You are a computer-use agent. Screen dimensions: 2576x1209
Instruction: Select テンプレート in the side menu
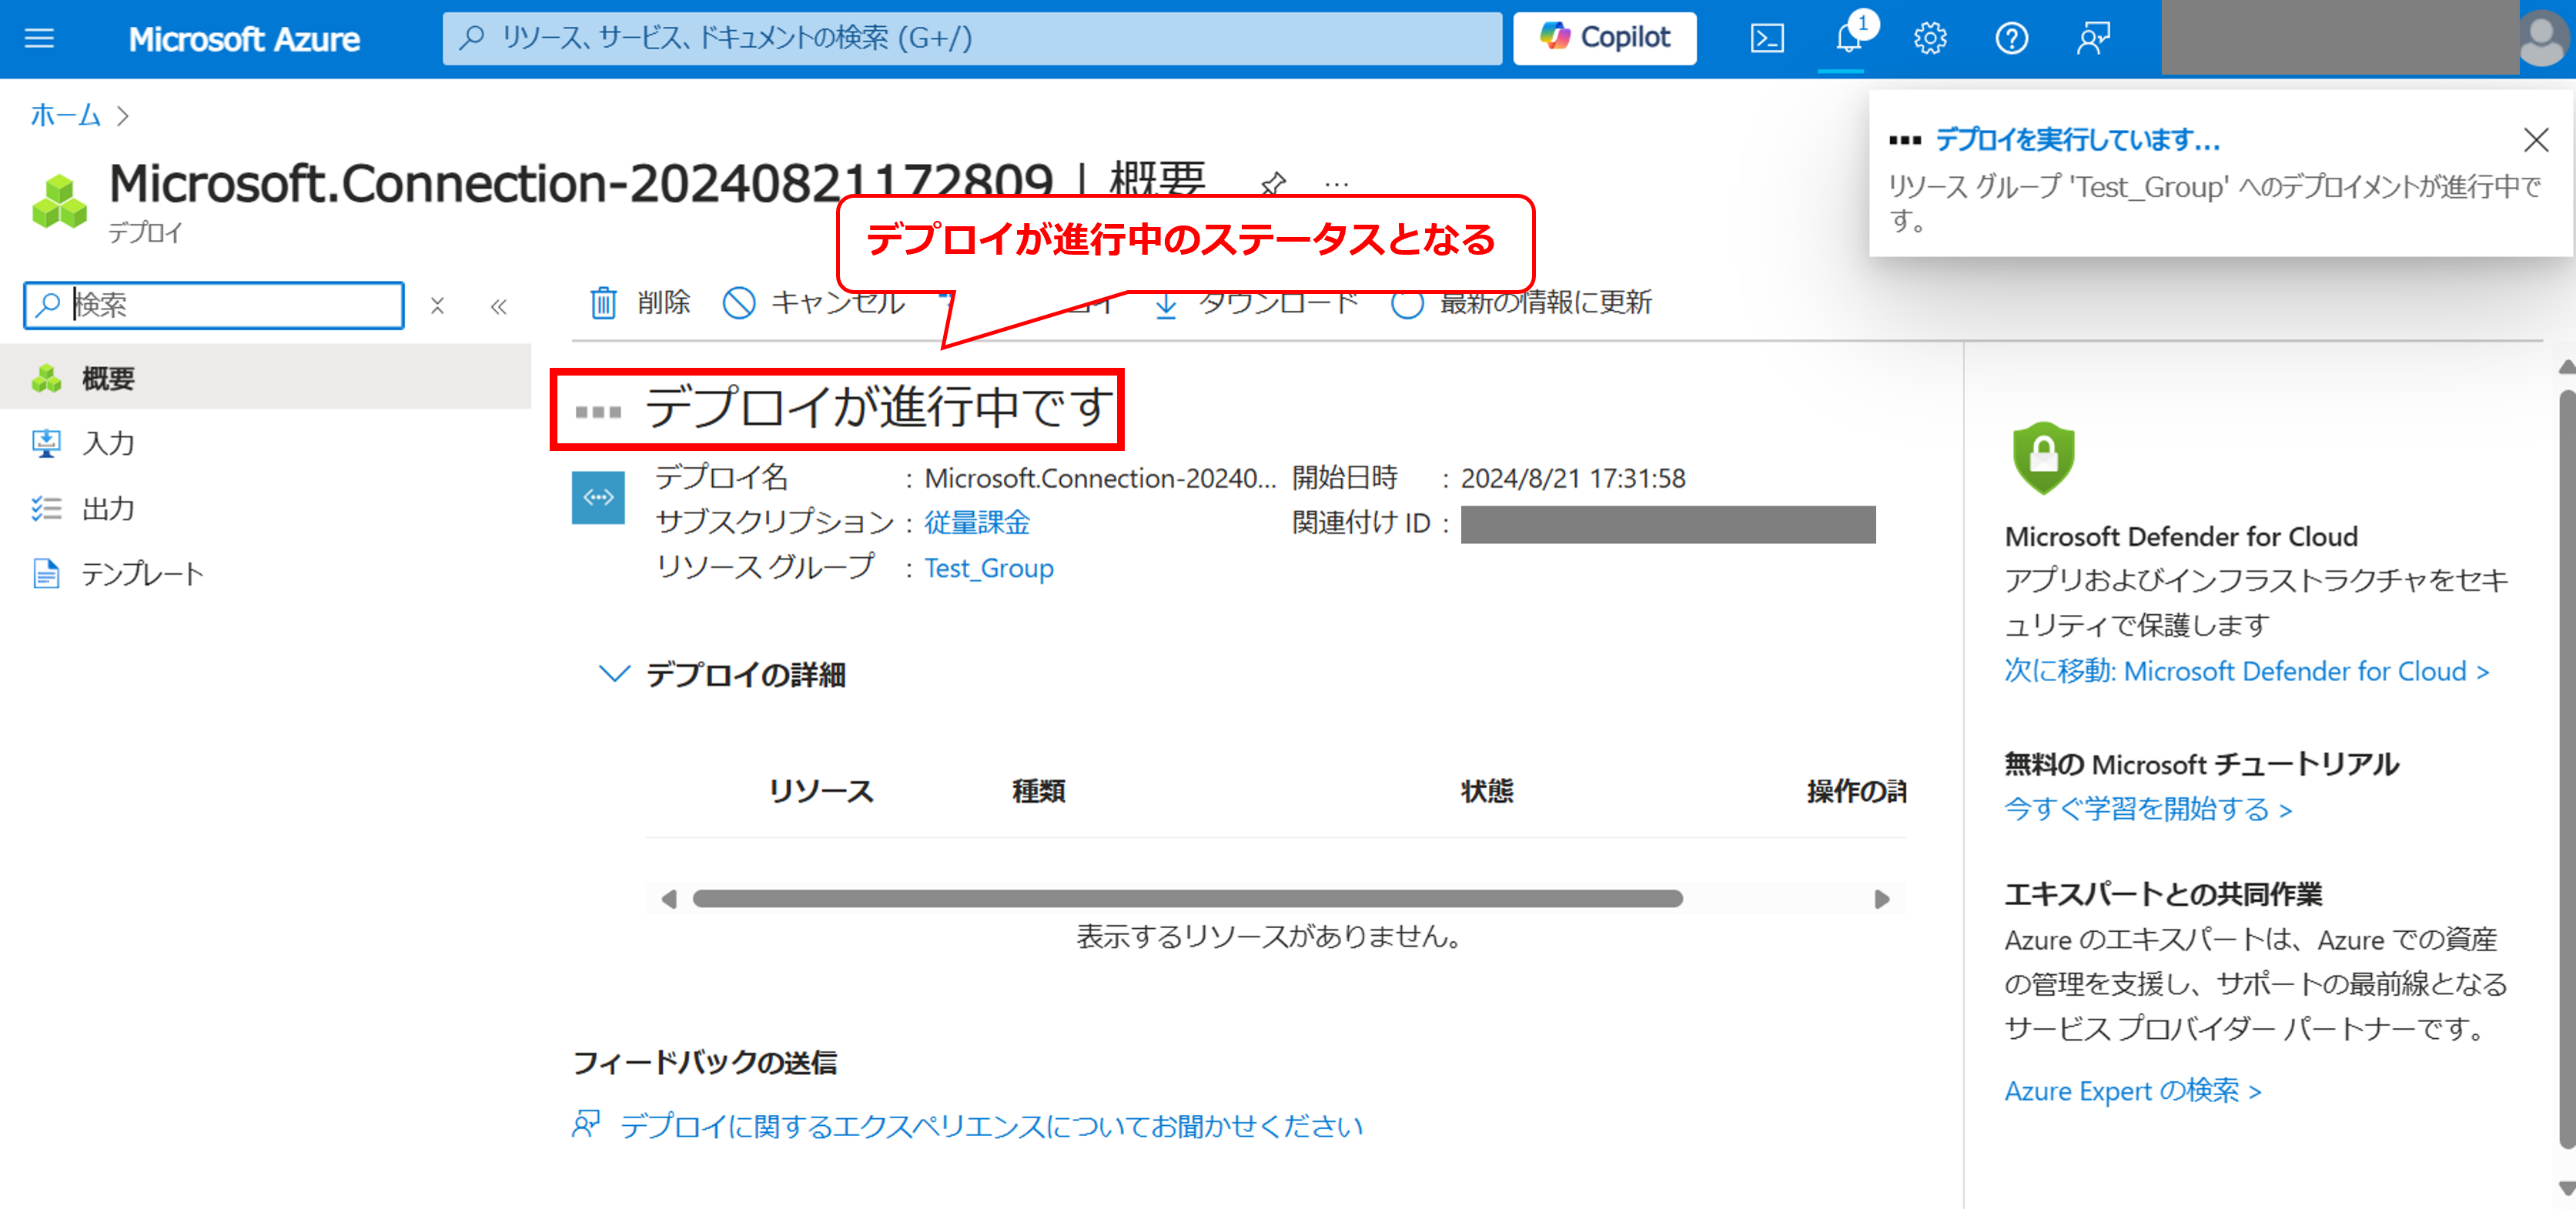[x=142, y=574]
